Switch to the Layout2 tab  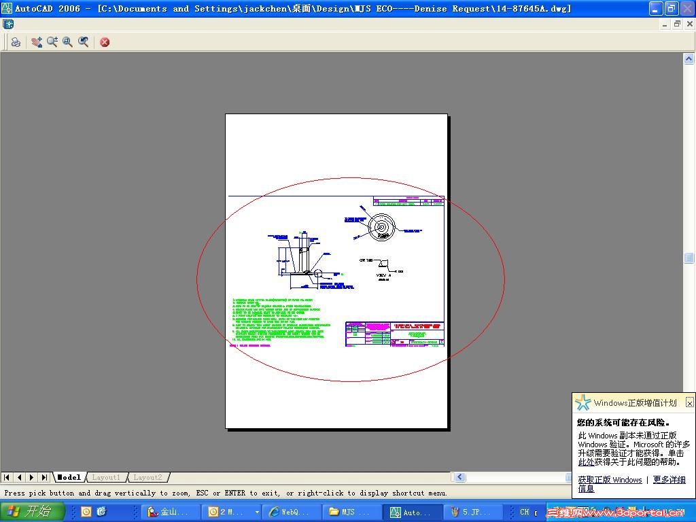tap(147, 477)
